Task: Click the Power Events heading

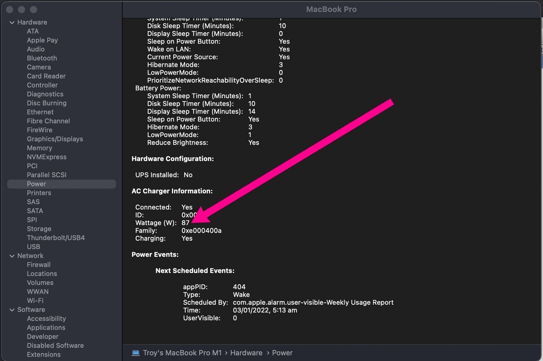Action: point(155,255)
